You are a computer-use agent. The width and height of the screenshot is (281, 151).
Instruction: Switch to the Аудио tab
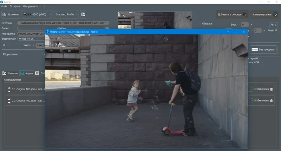27,73
